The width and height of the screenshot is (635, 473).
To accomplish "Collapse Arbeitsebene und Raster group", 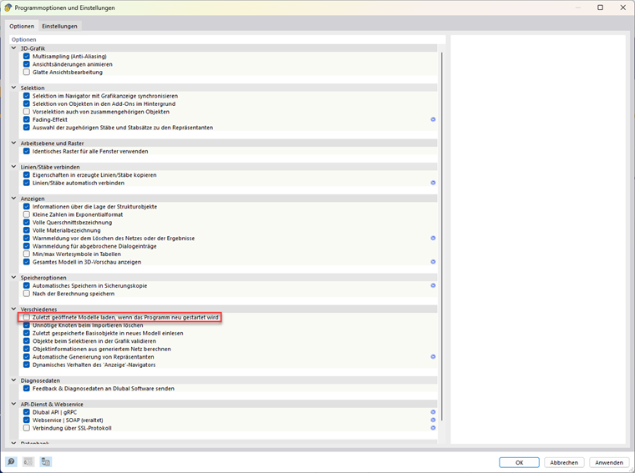I will (13, 143).
